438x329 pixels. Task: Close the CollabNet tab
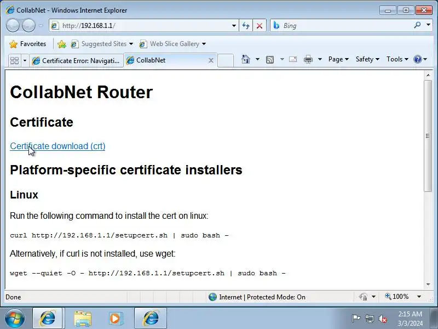211,60
